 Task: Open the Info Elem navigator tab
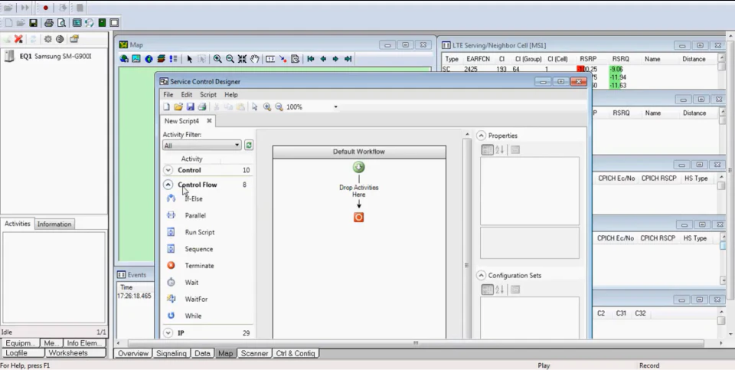(84, 342)
